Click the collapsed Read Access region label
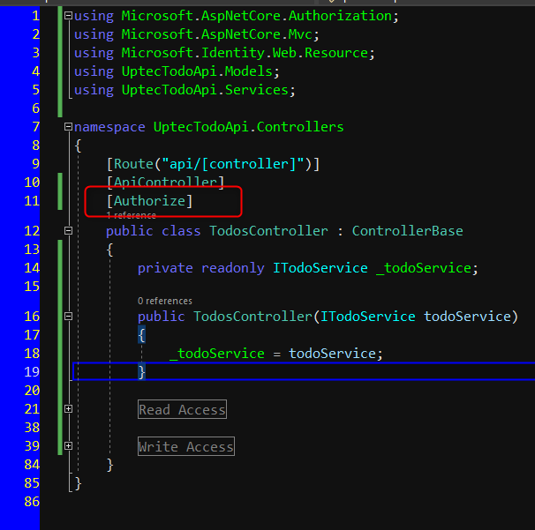 pyautogui.click(x=182, y=409)
